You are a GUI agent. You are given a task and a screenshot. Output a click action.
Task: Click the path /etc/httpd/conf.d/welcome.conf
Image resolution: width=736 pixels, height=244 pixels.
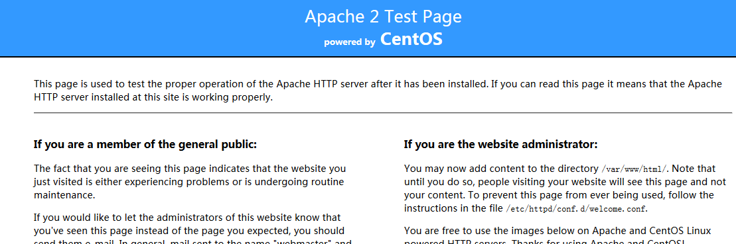point(577,208)
